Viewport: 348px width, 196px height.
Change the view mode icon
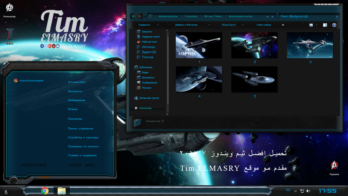311,25
